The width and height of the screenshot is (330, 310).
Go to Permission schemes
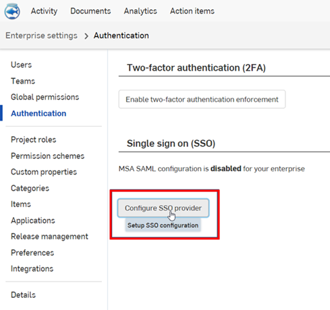pyautogui.click(x=48, y=156)
